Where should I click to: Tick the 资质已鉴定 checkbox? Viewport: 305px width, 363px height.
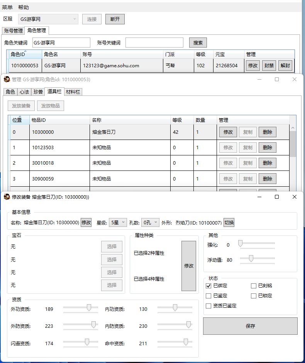coord(209,306)
